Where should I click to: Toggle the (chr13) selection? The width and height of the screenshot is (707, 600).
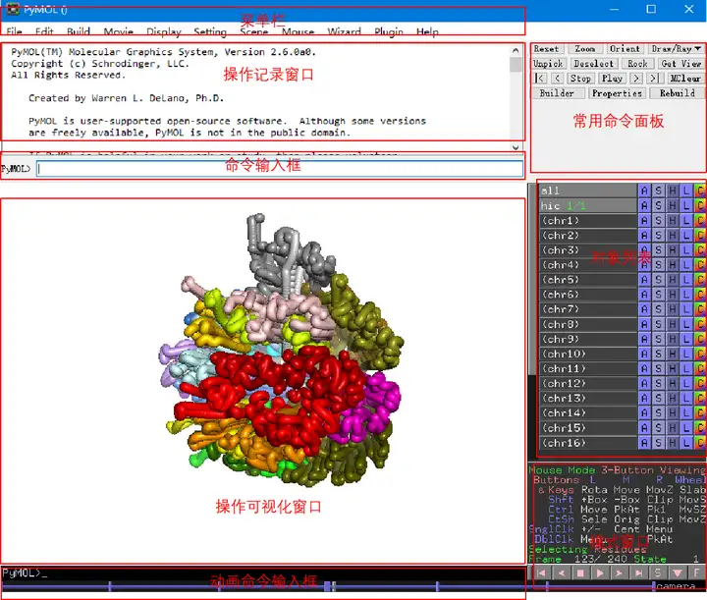(588, 398)
